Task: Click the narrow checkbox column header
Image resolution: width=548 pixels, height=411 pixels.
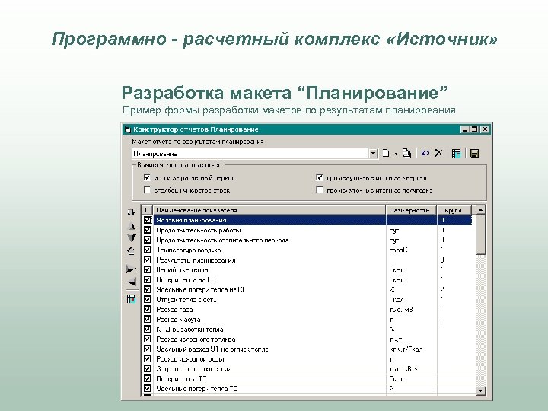Action: coord(147,210)
